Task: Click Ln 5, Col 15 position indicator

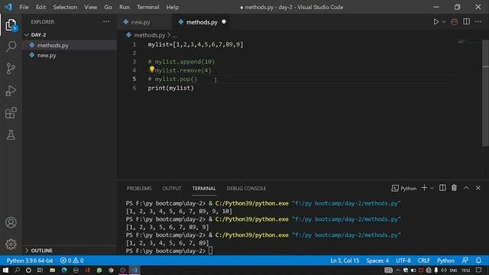Action: pos(345,260)
